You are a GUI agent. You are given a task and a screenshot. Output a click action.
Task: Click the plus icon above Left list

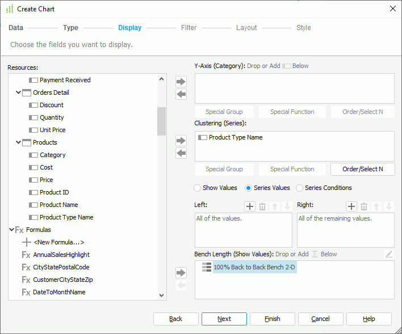pos(250,207)
